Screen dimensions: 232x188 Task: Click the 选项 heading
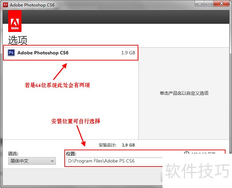pos(18,40)
